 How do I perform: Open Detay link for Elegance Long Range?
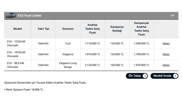(x=166, y=65)
